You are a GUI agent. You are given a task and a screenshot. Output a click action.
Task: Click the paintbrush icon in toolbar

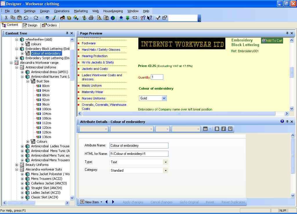coord(54,18)
